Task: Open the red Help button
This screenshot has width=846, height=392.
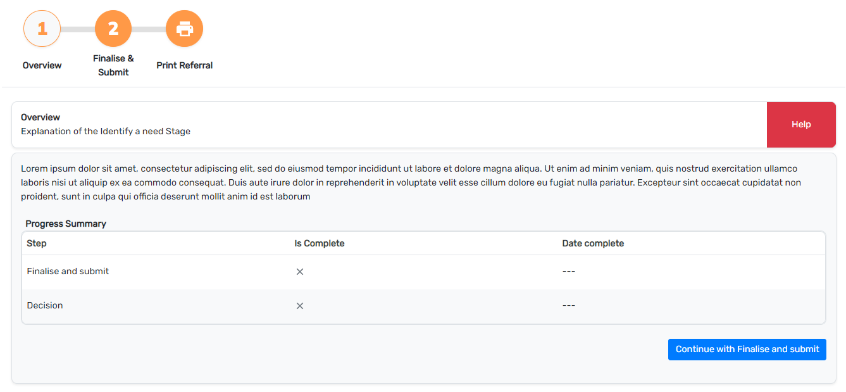Action: 800,125
